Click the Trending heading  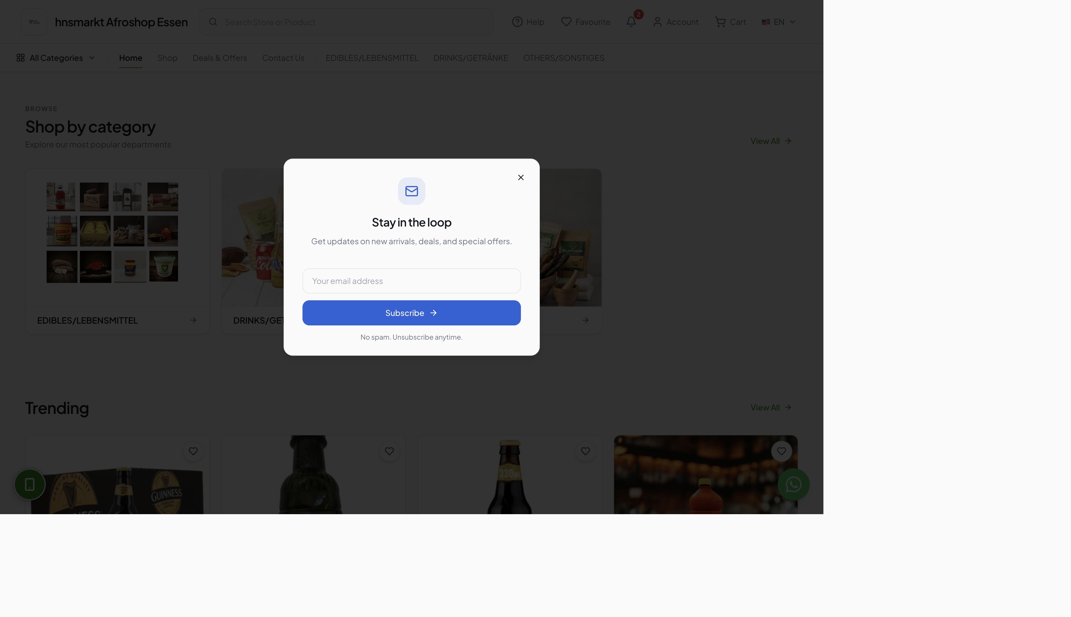point(57,408)
